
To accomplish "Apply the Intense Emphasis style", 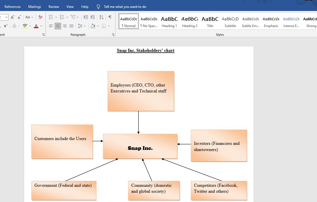I will pyautogui.click(x=291, y=21).
